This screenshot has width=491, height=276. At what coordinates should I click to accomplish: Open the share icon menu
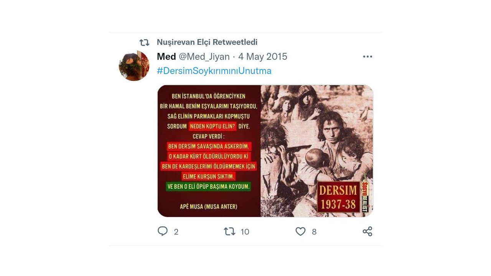[x=367, y=231]
